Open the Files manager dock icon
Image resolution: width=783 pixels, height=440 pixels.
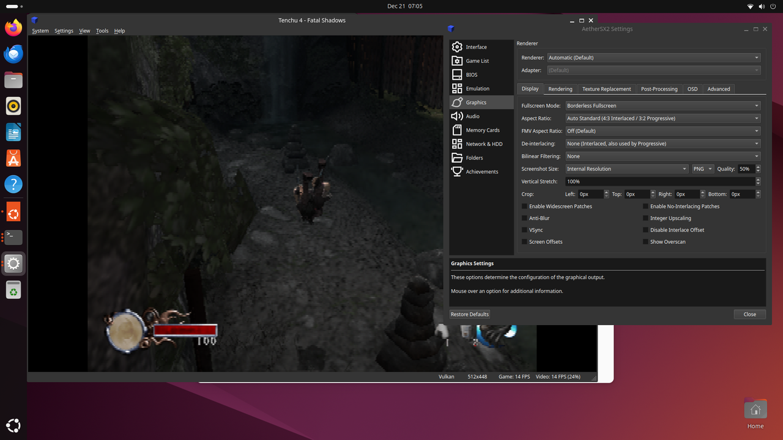(x=13, y=80)
